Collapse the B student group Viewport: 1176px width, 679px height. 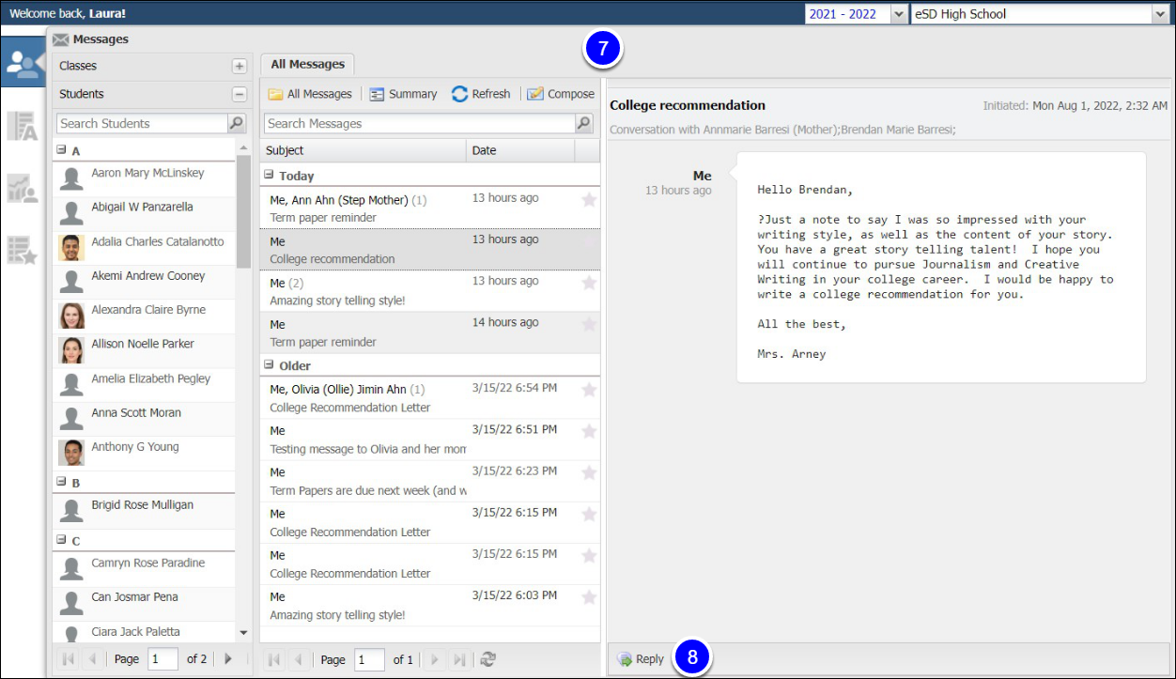click(62, 482)
